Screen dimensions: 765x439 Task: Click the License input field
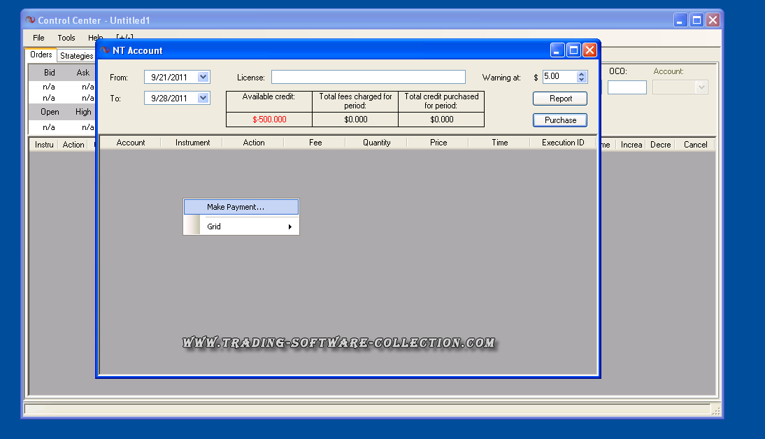[x=368, y=77]
